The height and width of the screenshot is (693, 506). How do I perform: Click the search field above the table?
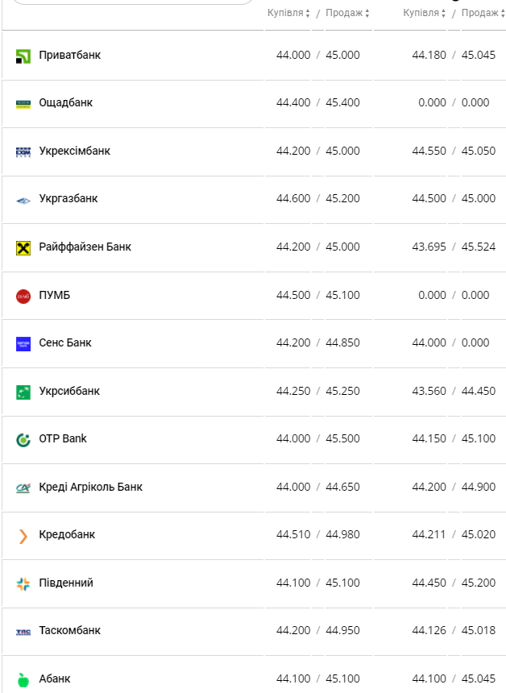tap(133, 2)
